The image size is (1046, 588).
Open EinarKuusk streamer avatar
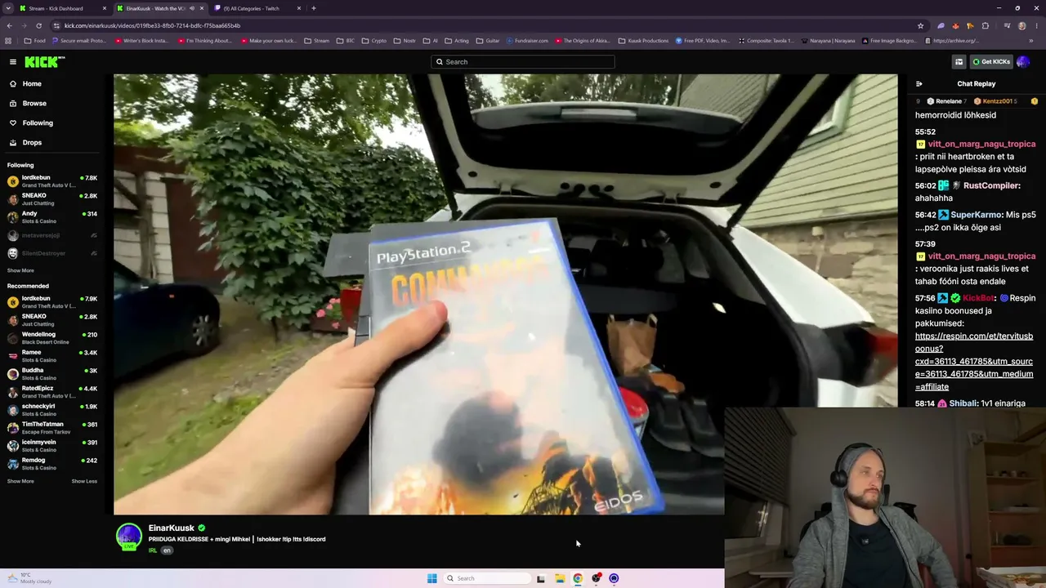point(129,537)
